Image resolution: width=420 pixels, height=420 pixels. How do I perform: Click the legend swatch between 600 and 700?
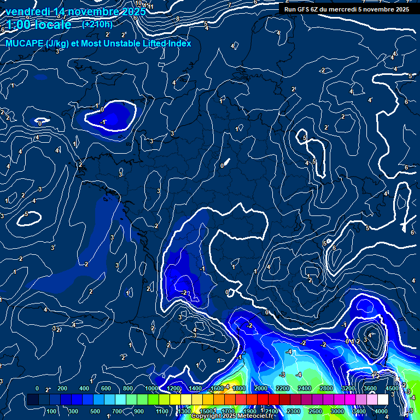[x=109, y=399]
